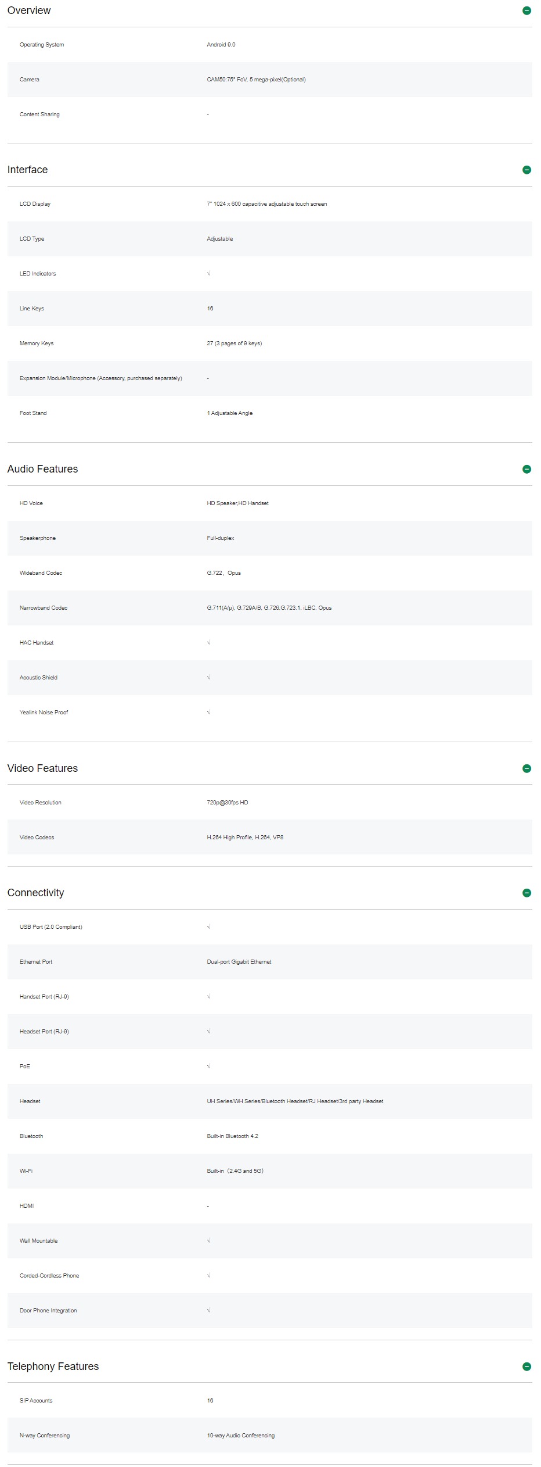Screen dimensions: 541x1467
Task: Click the Connectivity section's green minus icon
Action: click(526, 893)
